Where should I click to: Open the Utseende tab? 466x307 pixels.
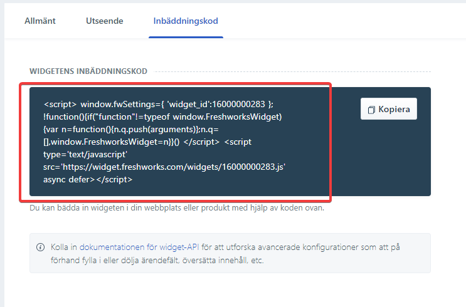[x=105, y=21]
